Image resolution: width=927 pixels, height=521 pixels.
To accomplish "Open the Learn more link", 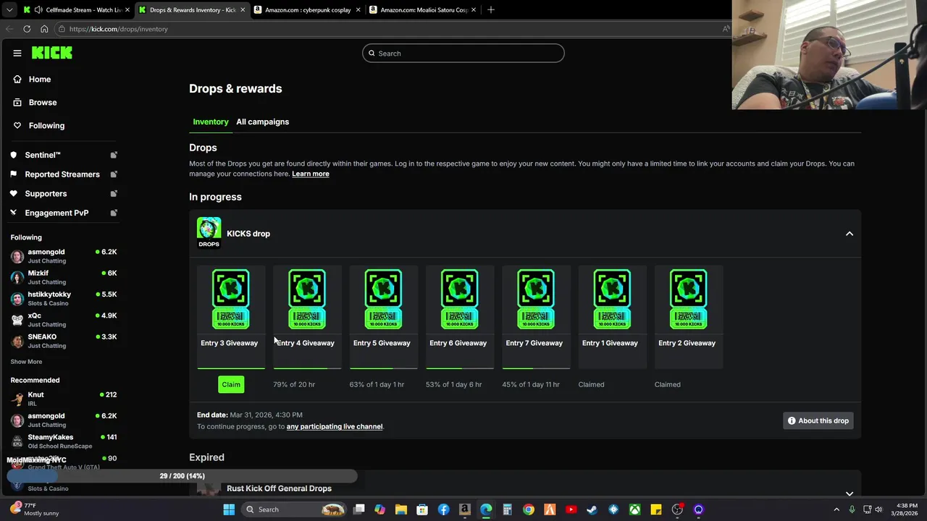I will click(311, 174).
